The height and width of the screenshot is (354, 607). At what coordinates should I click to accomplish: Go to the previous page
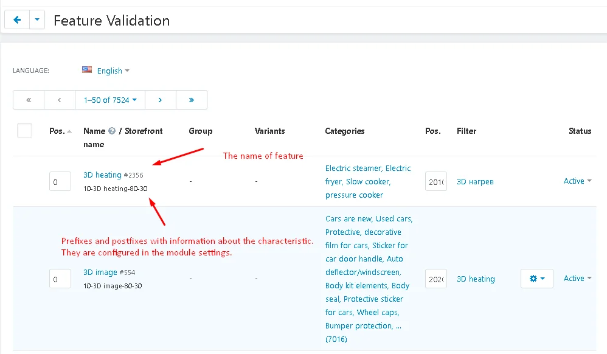(59, 100)
